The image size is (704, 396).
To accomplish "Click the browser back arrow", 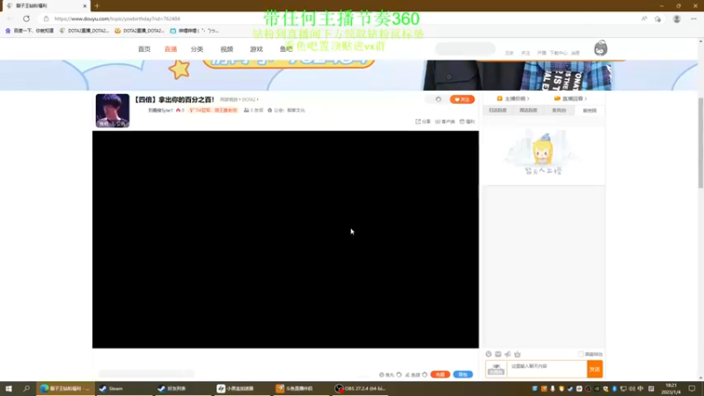I will (11, 18).
